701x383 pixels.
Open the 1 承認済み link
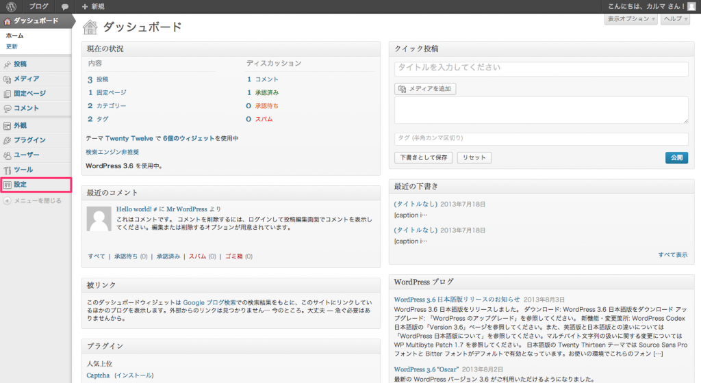(262, 92)
